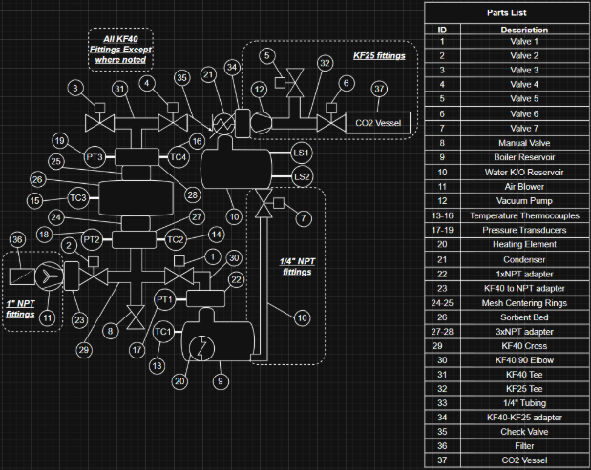The width and height of the screenshot is (591, 470).
Task: Click the TC2 thermocouple symbol
Action: [x=176, y=238]
